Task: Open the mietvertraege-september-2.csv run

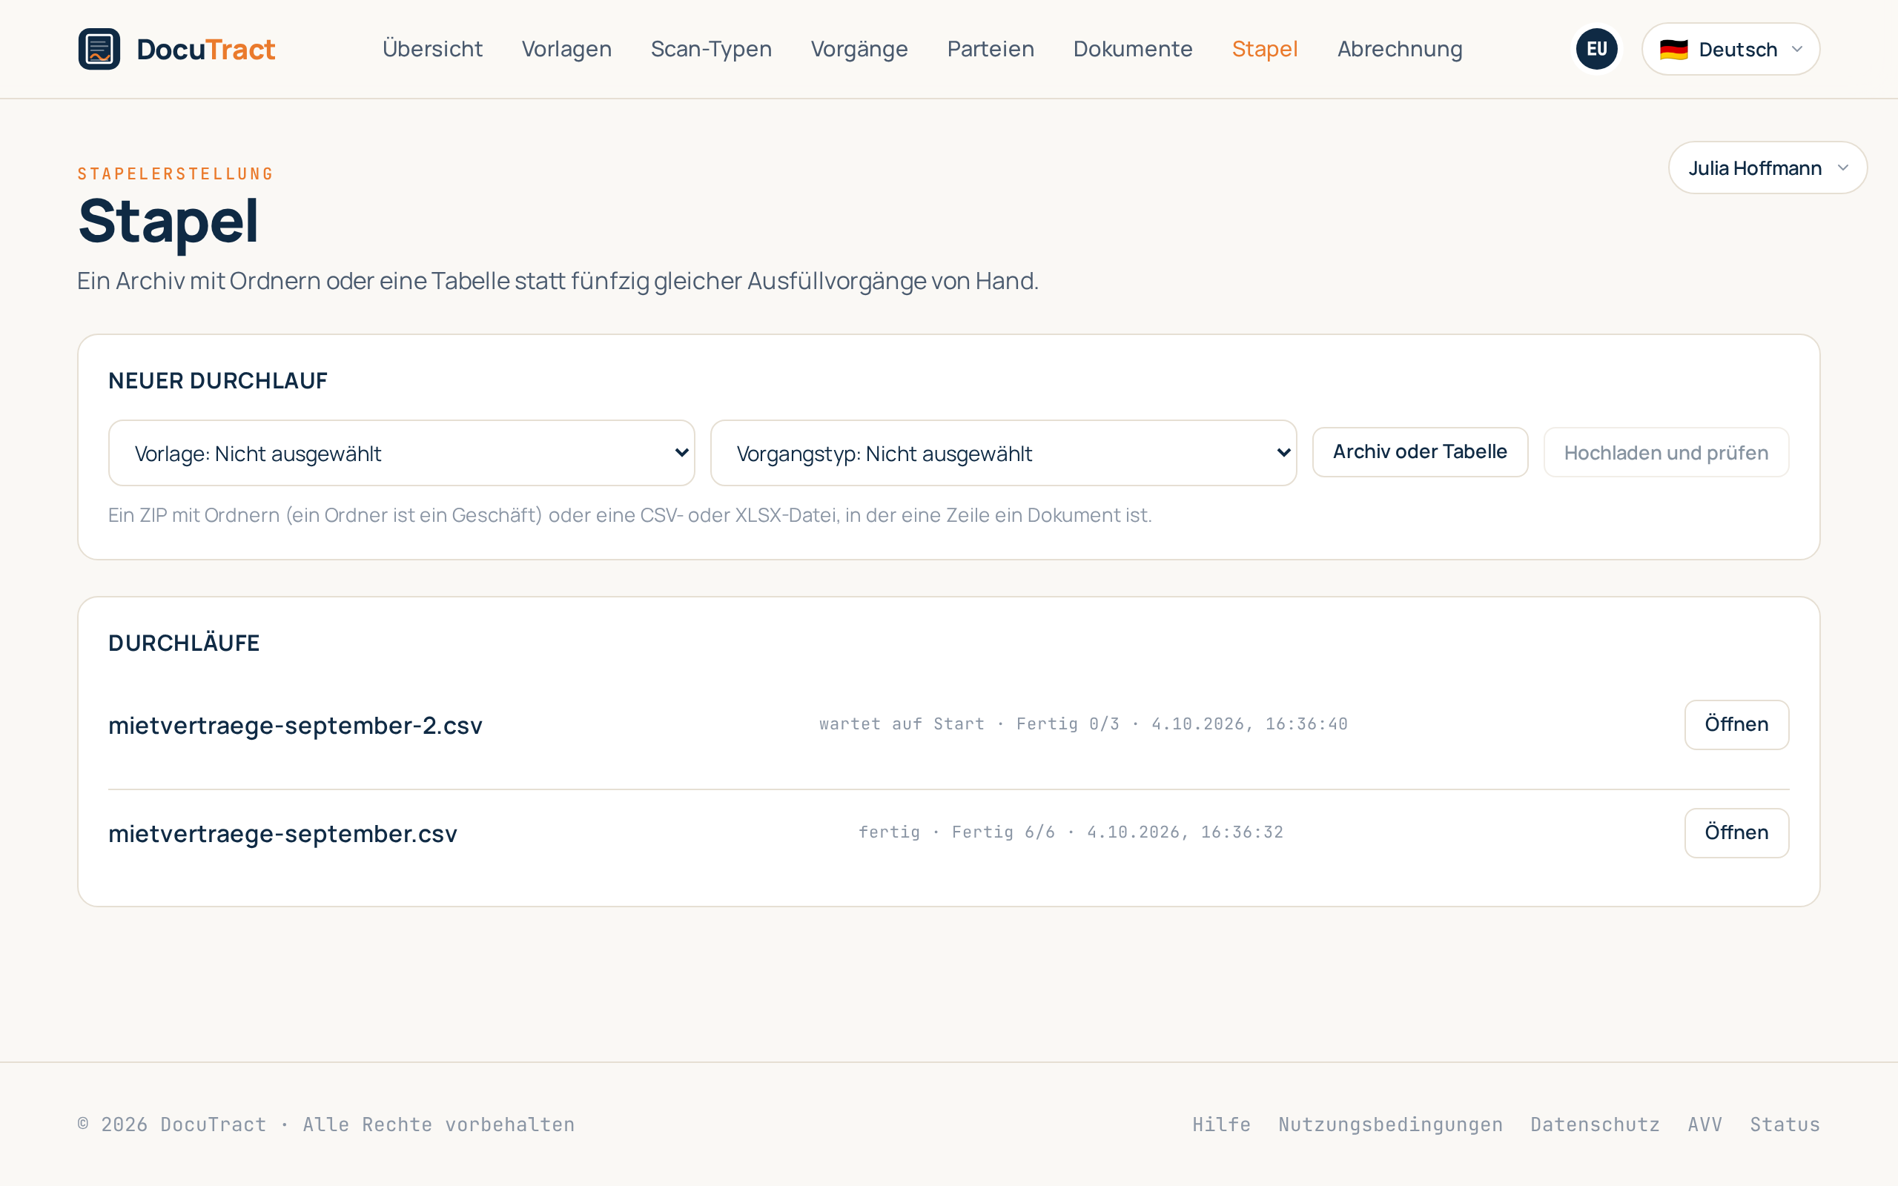Action: click(1736, 724)
